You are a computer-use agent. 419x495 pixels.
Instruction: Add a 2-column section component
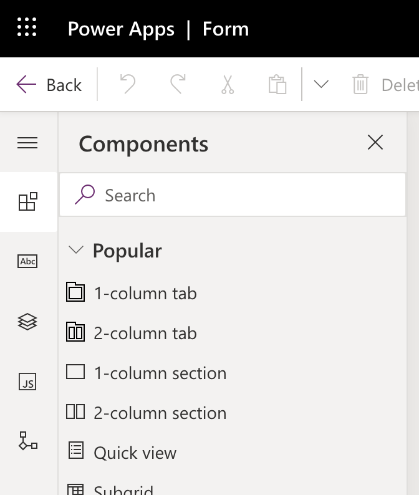pyautogui.click(x=159, y=413)
